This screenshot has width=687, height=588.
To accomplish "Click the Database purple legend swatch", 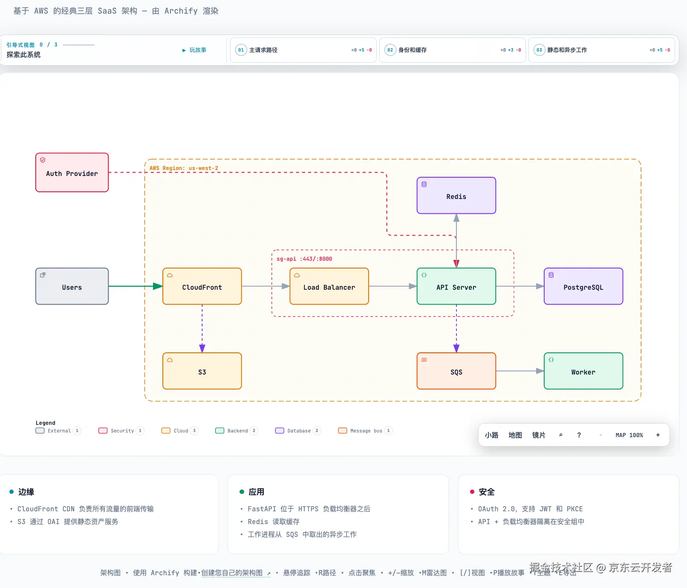I will tap(280, 431).
